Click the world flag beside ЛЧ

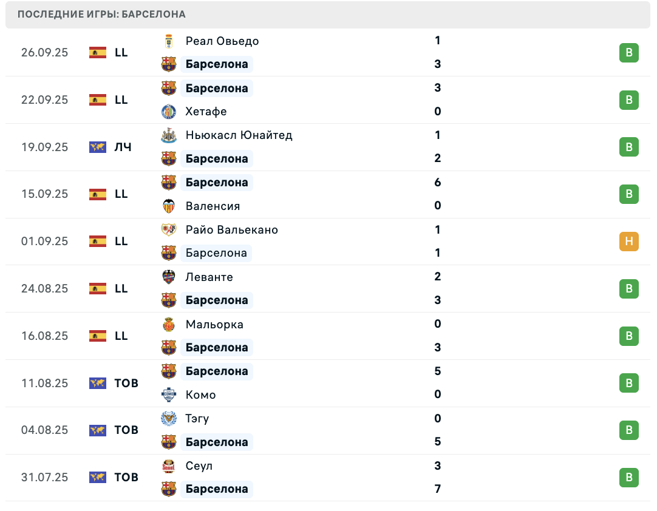pos(98,147)
